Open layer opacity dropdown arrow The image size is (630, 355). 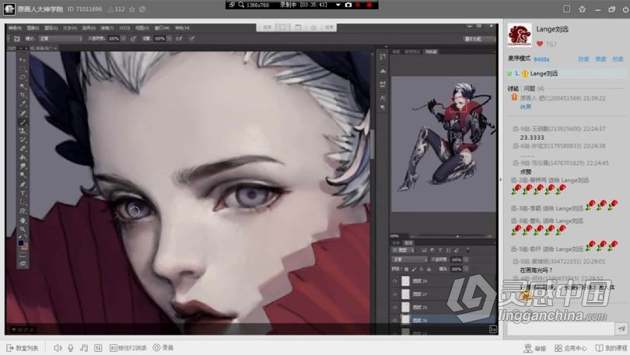click(466, 259)
